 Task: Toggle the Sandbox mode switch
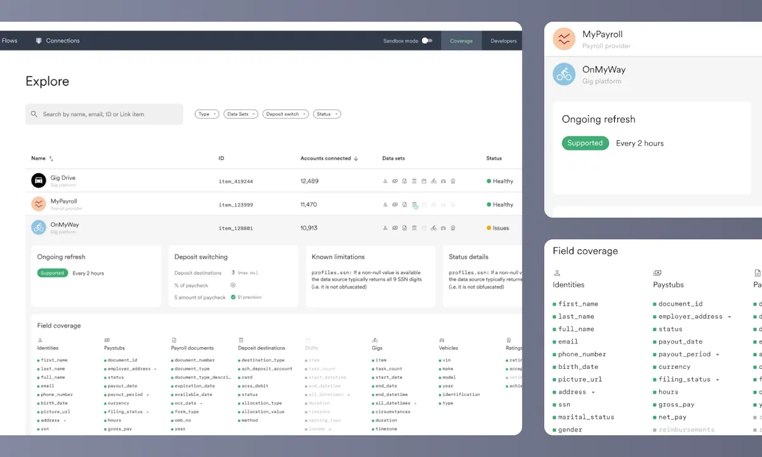click(427, 41)
